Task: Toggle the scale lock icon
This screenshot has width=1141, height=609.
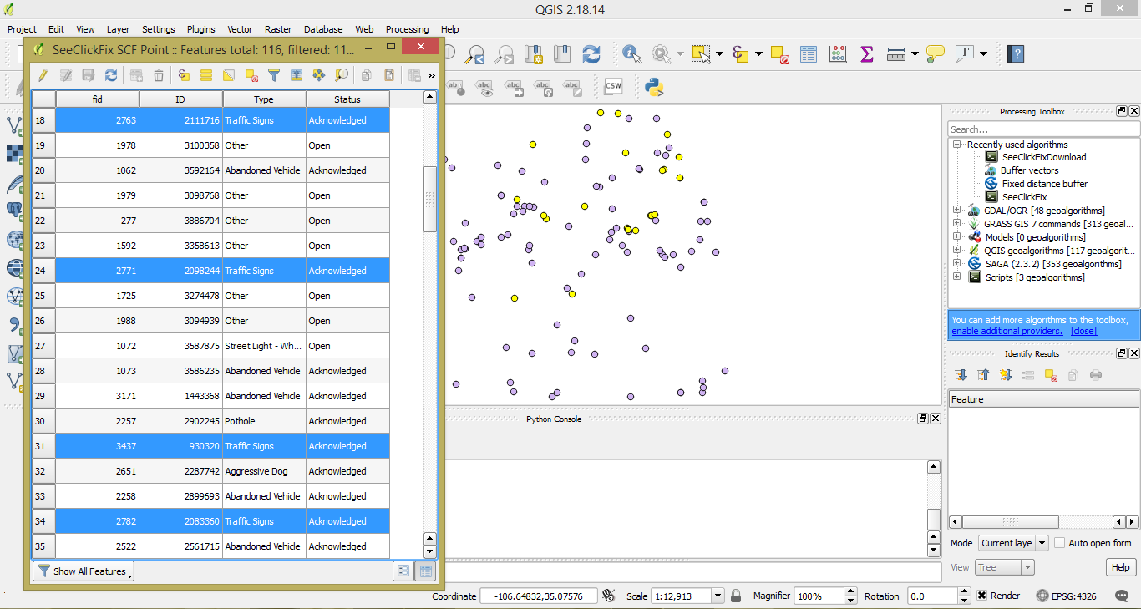Action: pos(736,596)
